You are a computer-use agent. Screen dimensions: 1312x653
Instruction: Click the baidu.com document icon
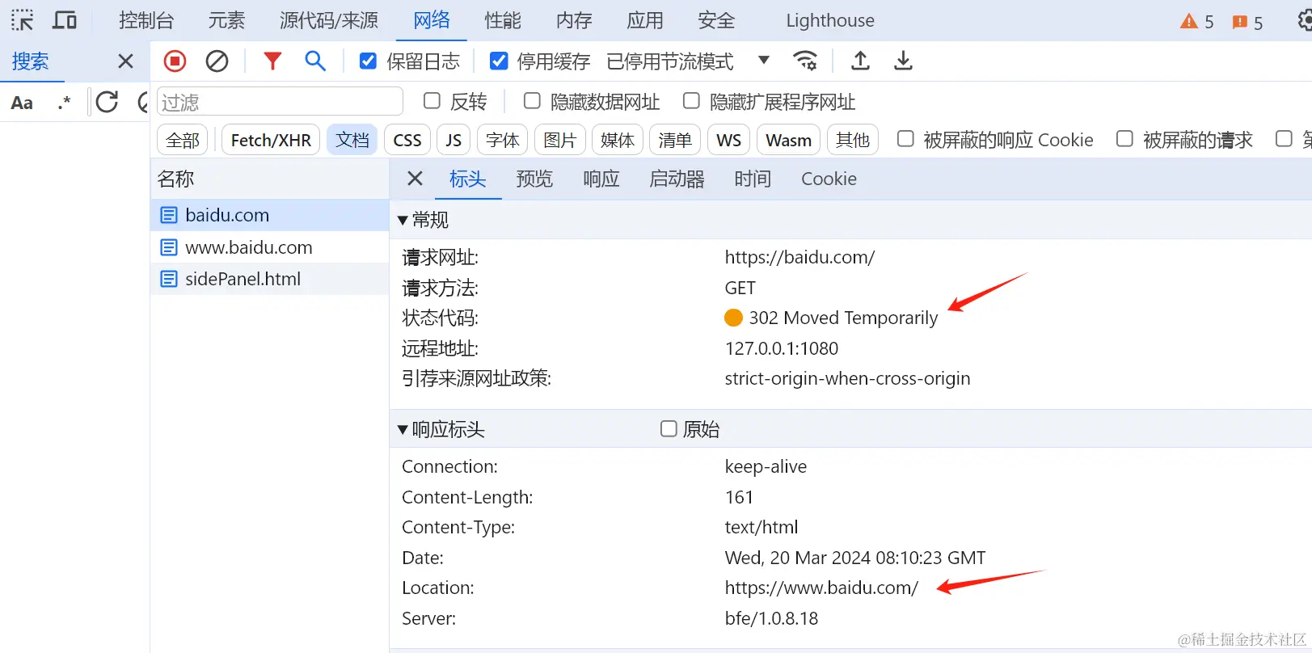click(x=168, y=215)
